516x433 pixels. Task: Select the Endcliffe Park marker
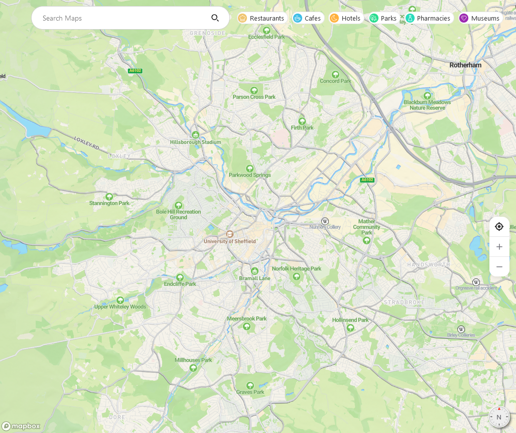[180, 277]
